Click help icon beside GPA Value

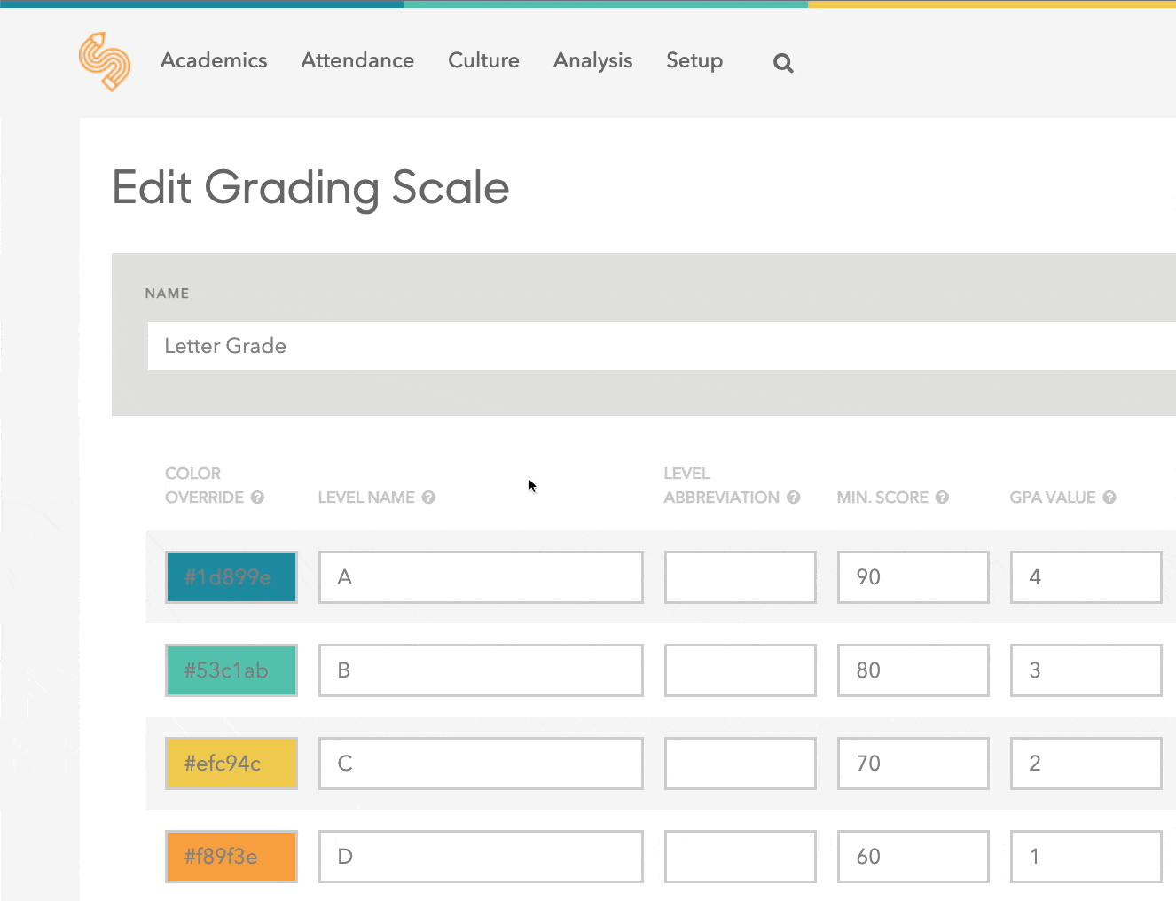pos(1109,498)
